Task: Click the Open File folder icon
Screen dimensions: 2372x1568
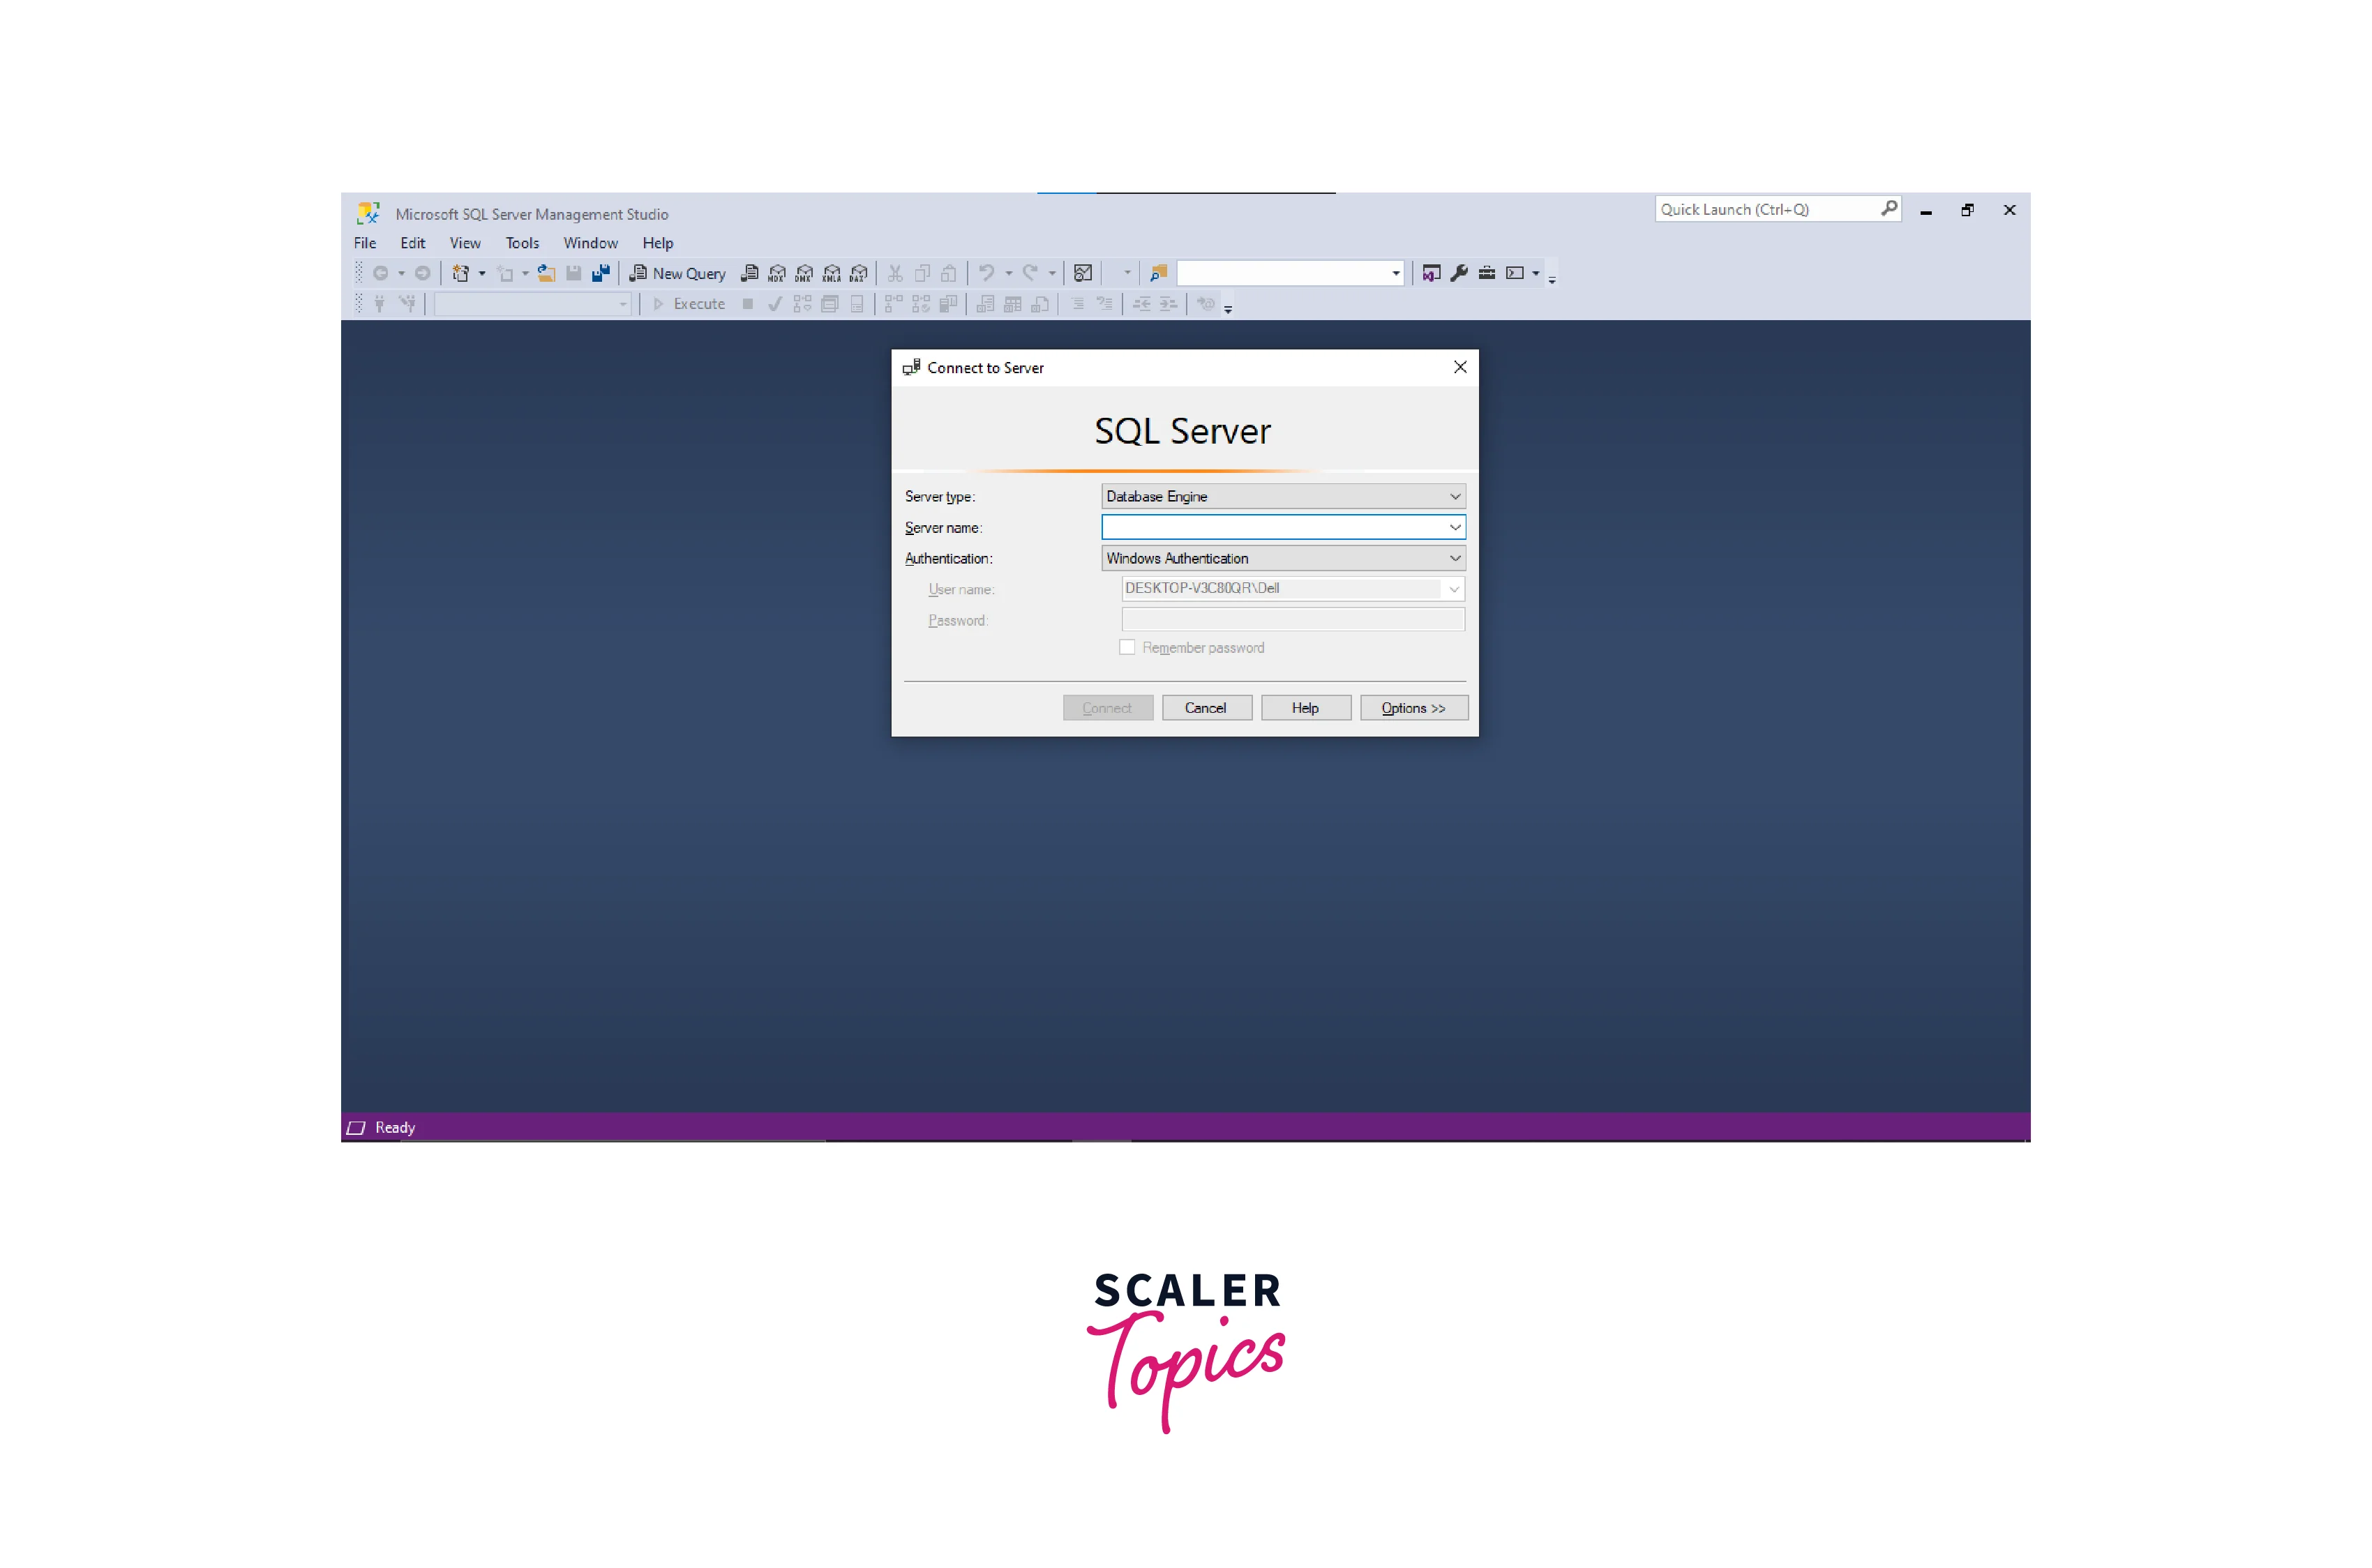Action: pos(546,273)
